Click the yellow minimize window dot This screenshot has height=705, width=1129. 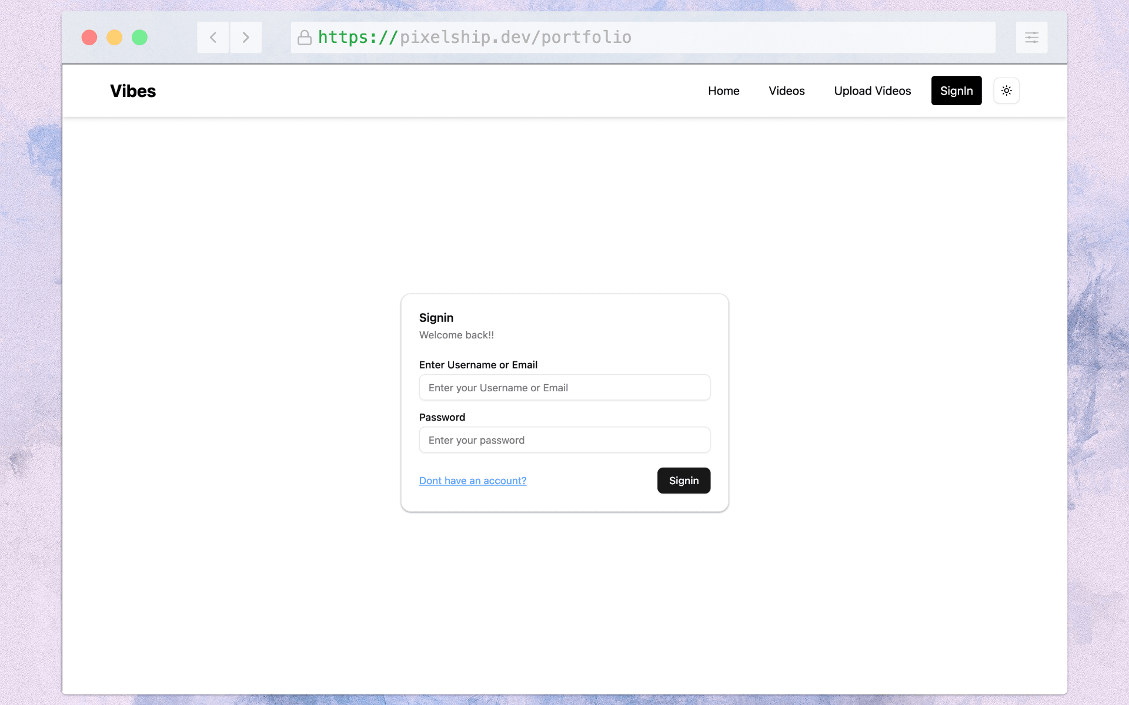tap(114, 38)
